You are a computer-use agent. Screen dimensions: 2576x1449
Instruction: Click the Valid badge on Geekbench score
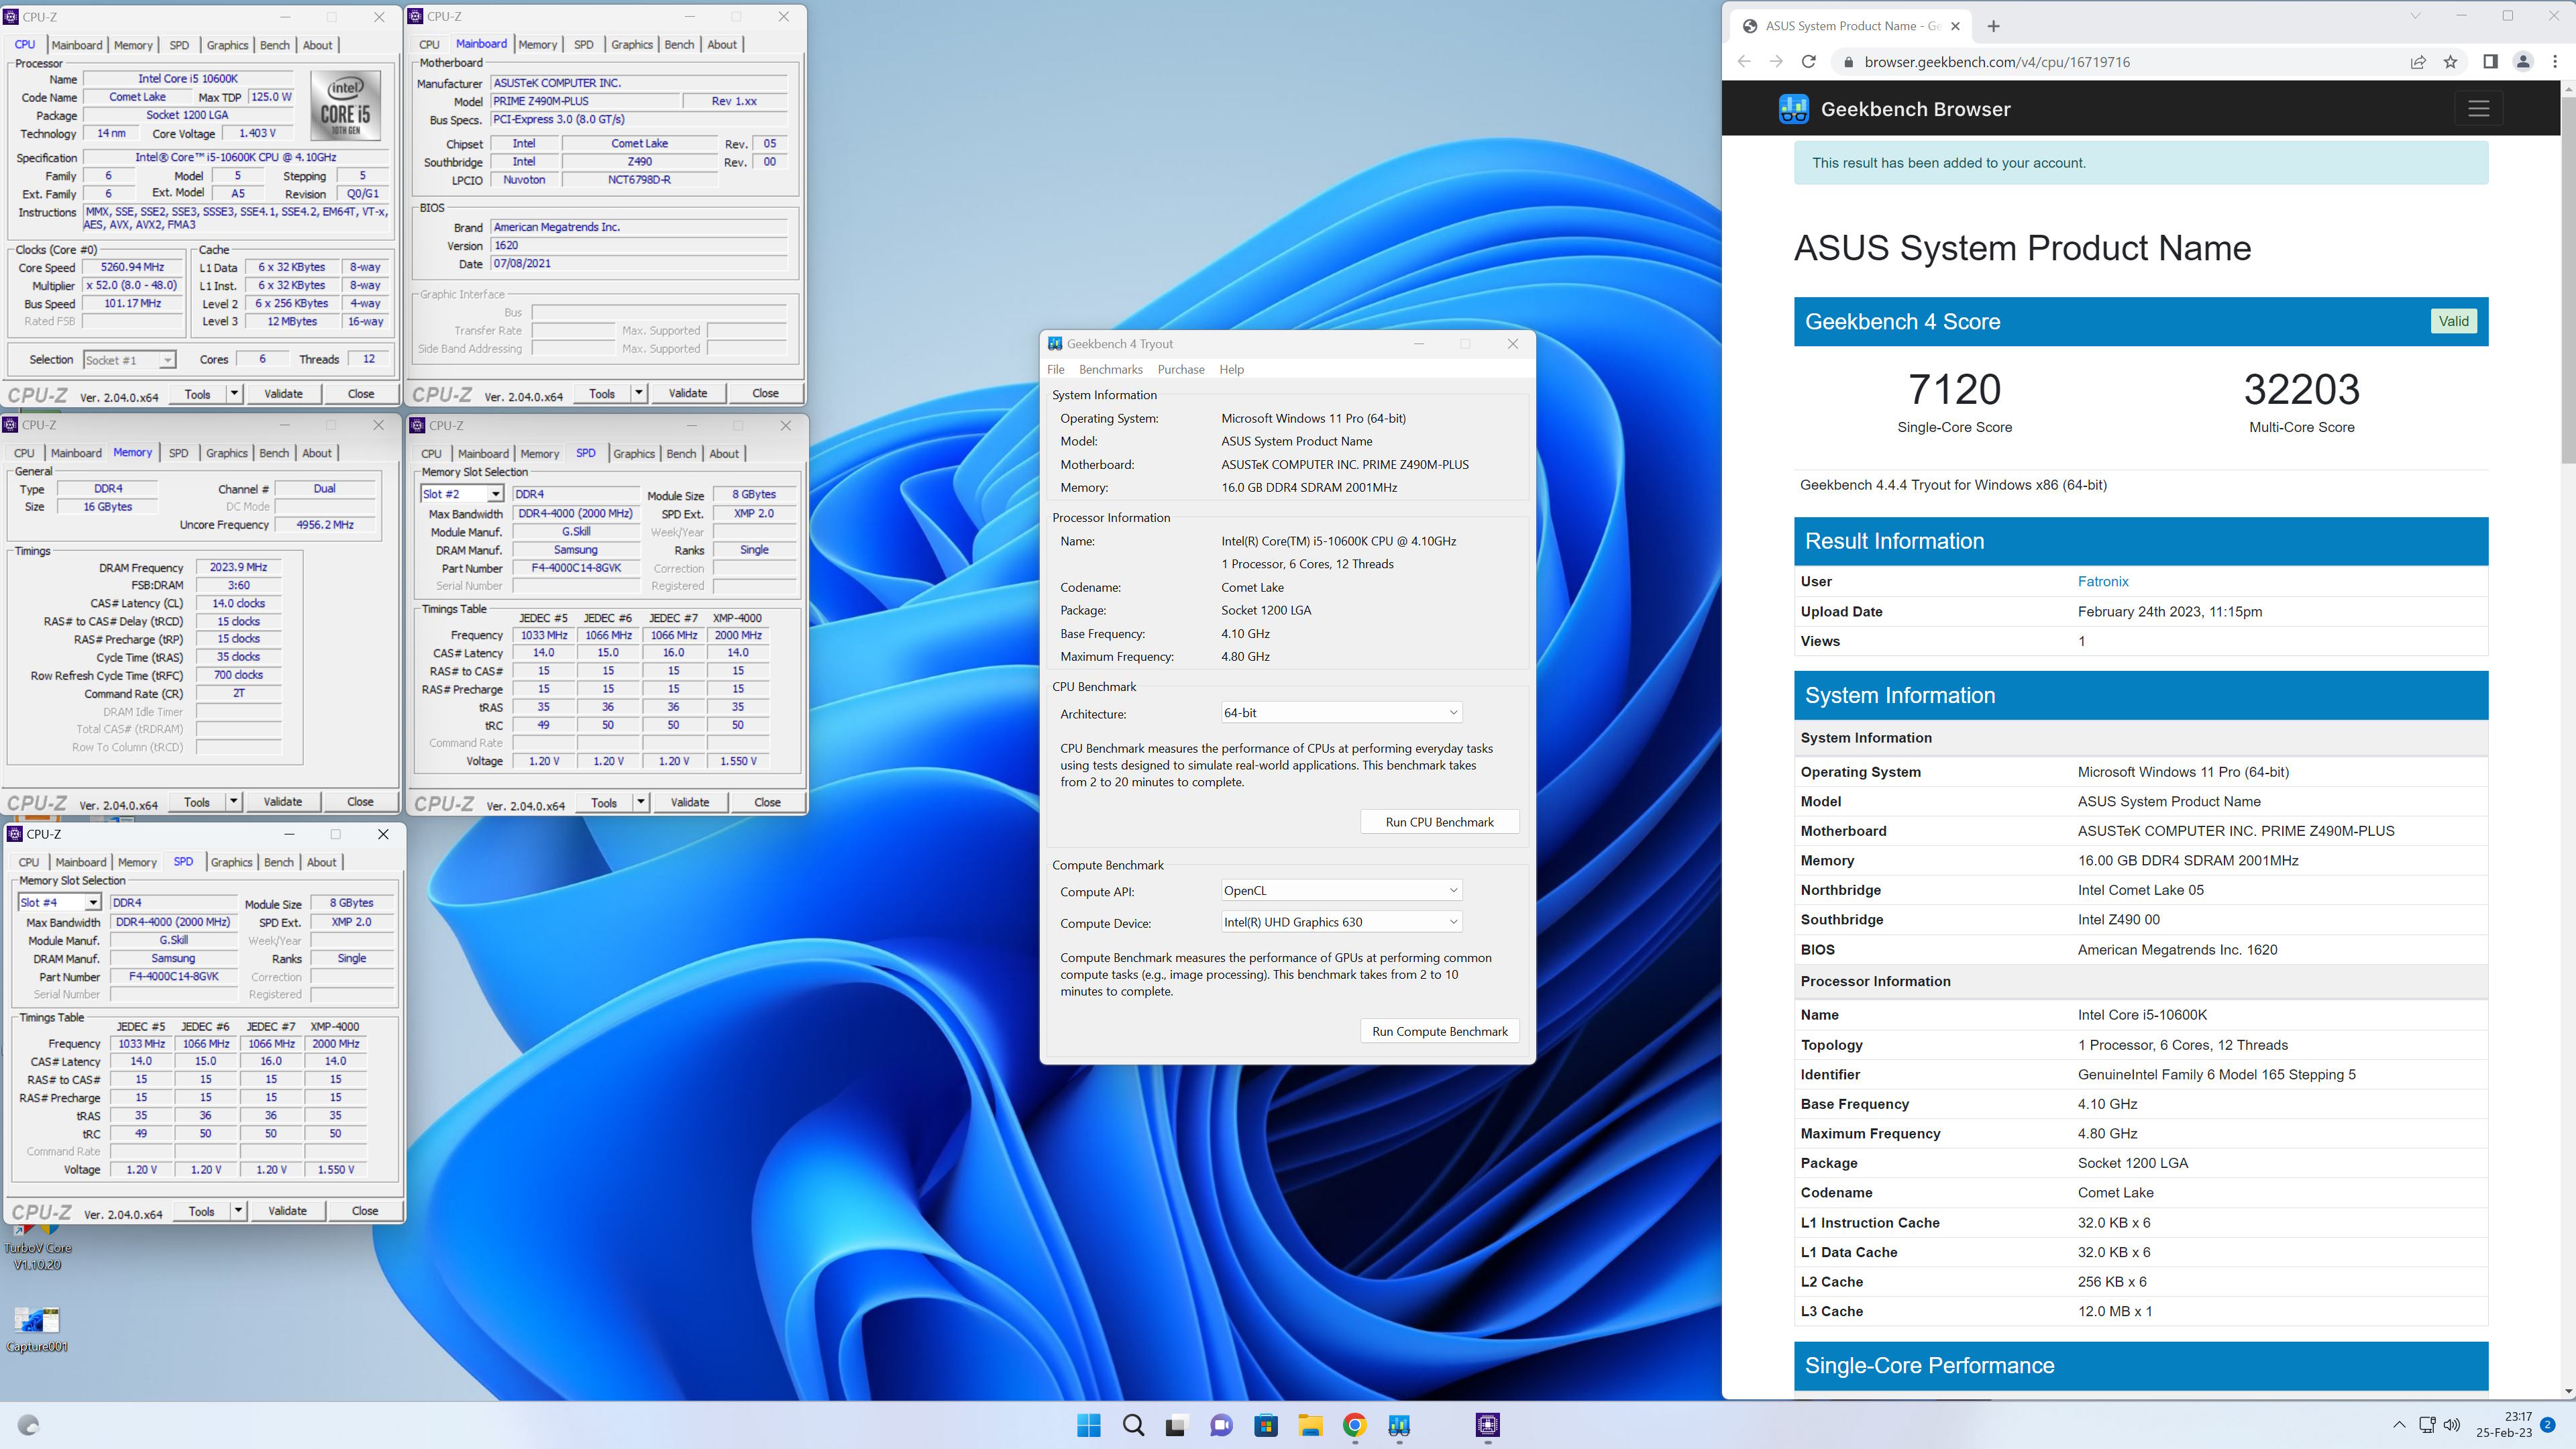(x=2453, y=321)
